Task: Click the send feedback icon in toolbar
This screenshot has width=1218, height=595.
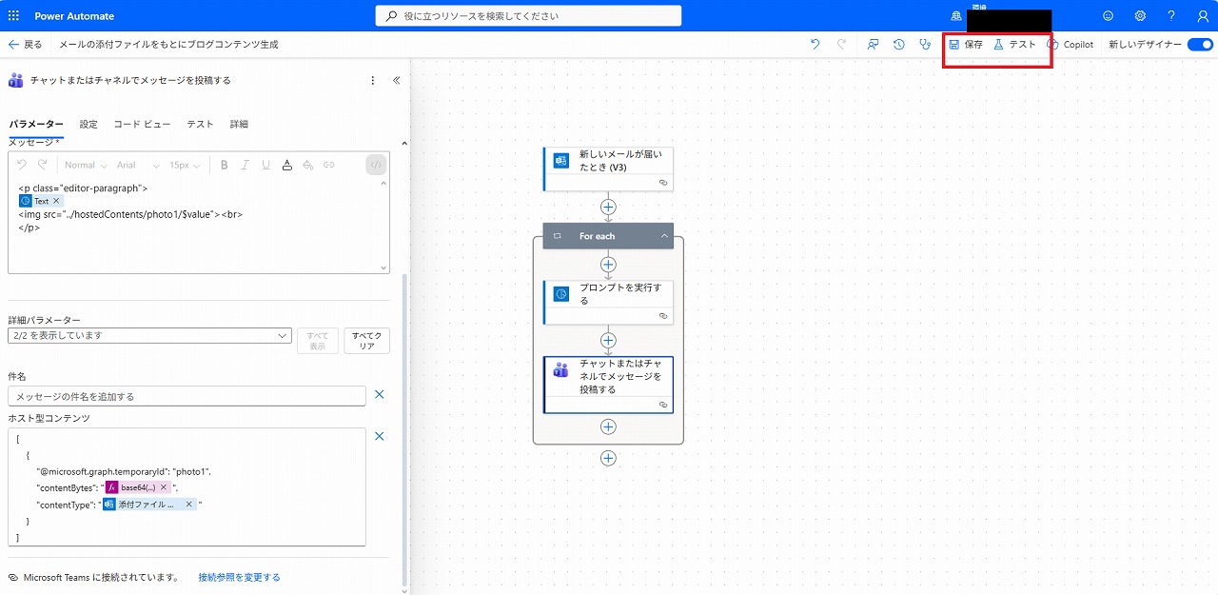Action: 872,45
